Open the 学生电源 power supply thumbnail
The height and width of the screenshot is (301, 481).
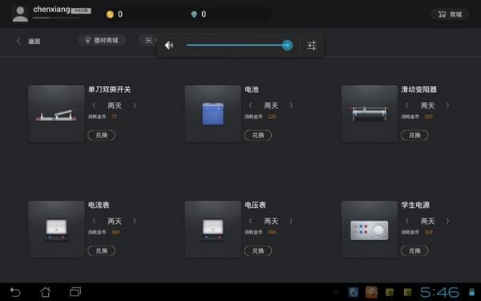tap(370, 230)
